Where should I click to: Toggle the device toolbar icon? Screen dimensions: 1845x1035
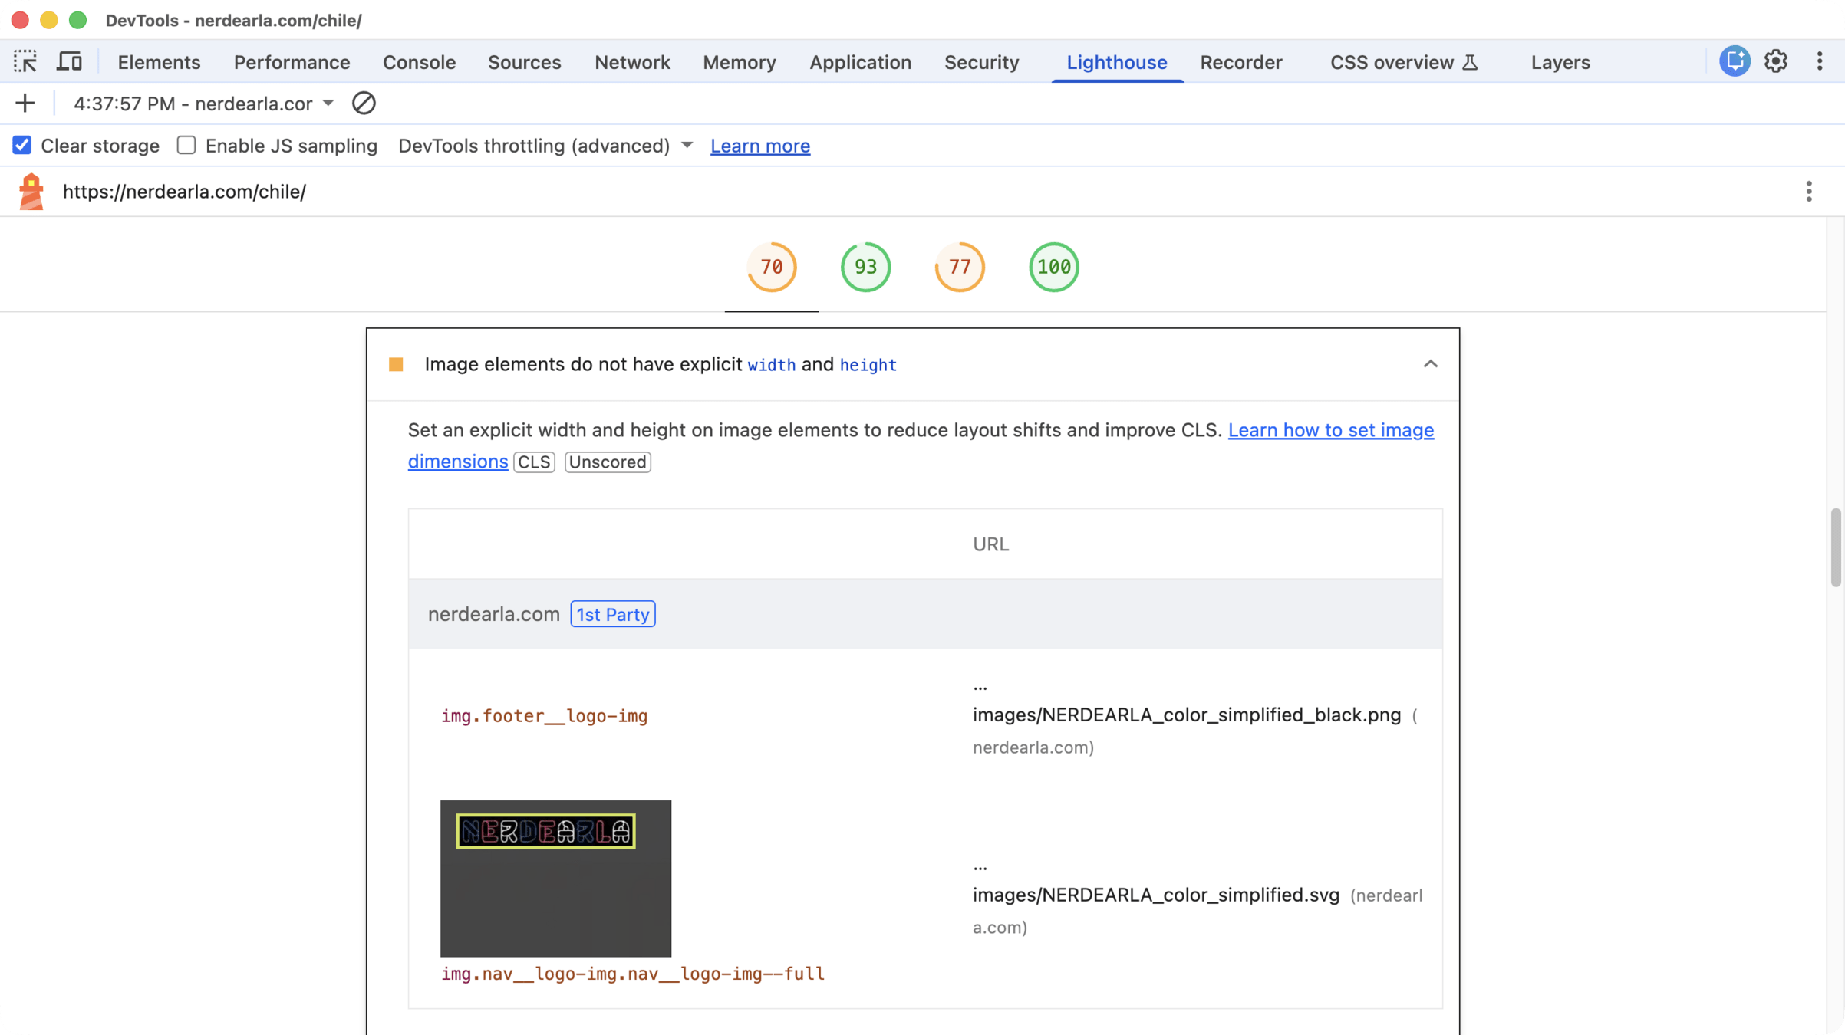[69, 61]
